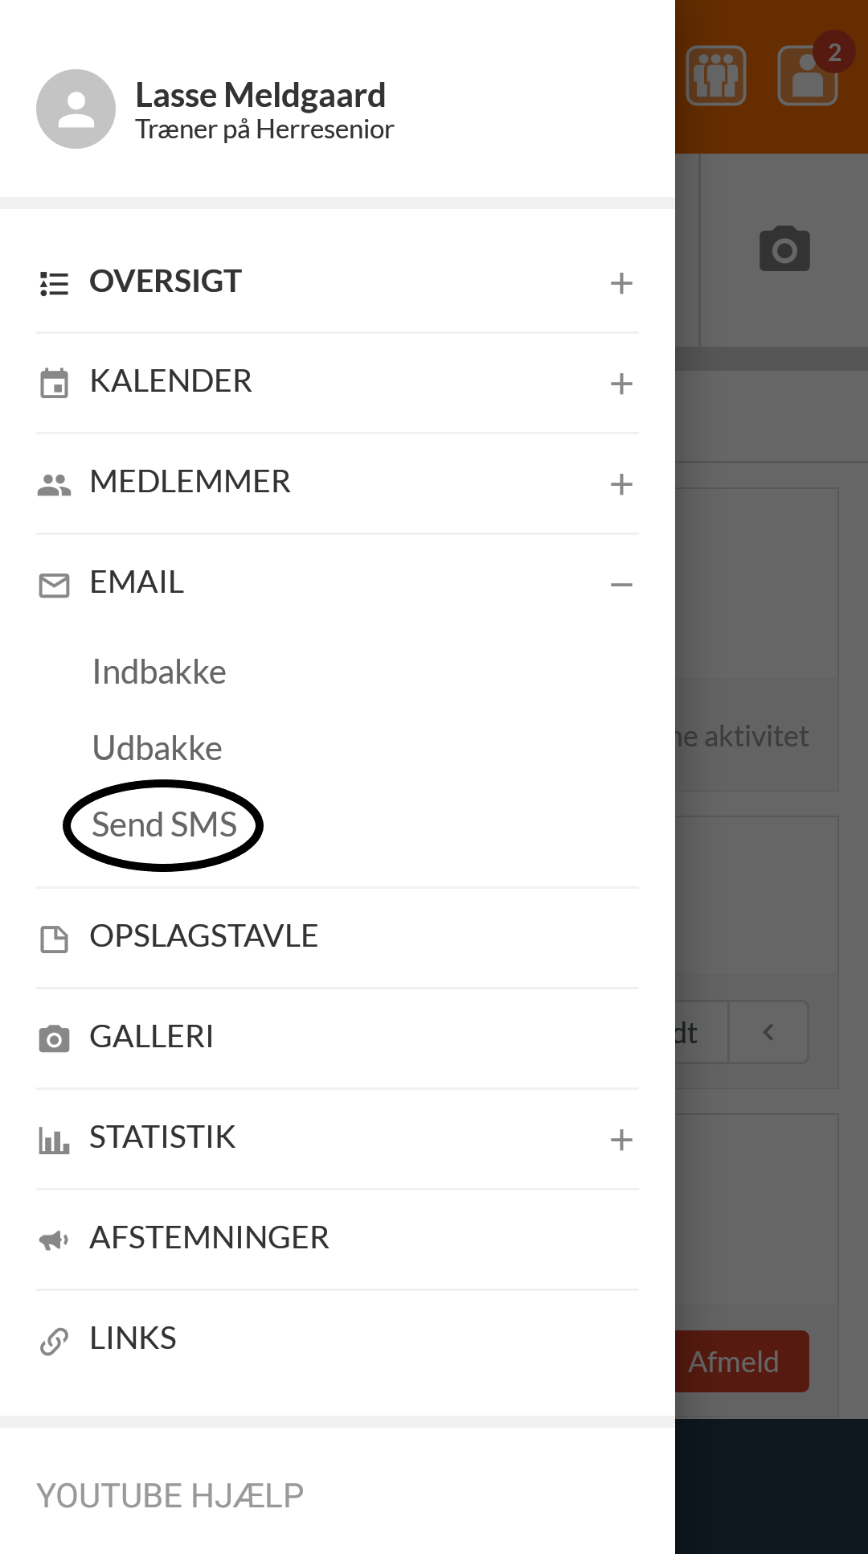Viewport: 868px width, 1554px height.
Task: Expand the Statistik submenu plus sign
Action: [x=621, y=1140]
